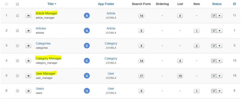Tick the select-all checkbox in table header
This screenshot has height=99, width=241.
[x=17, y=4]
